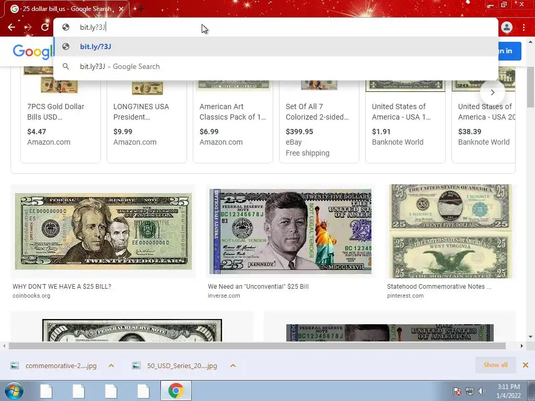Click the third blank document taskbar icon

pyautogui.click(x=111, y=391)
